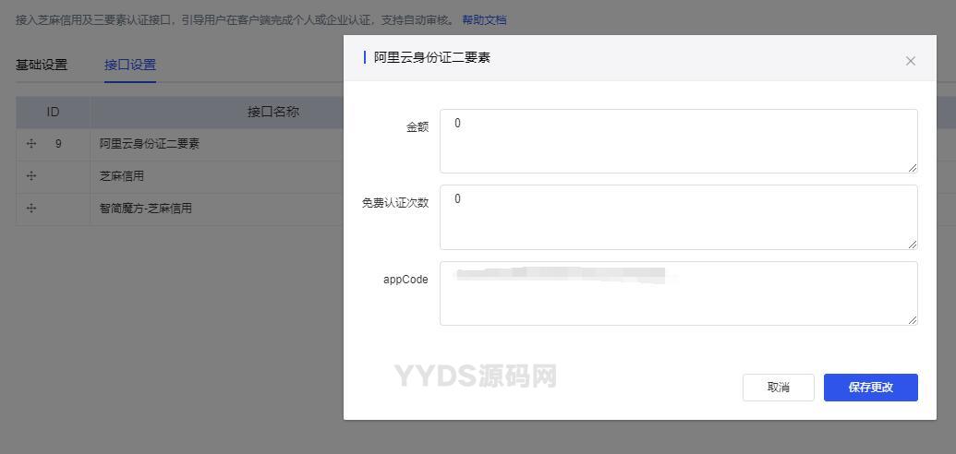Click the resize grip of the appCode textarea
Image resolution: width=956 pixels, height=454 pixels.
click(913, 320)
